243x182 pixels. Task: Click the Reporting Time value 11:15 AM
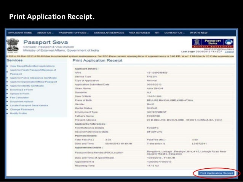pos(153,166)
